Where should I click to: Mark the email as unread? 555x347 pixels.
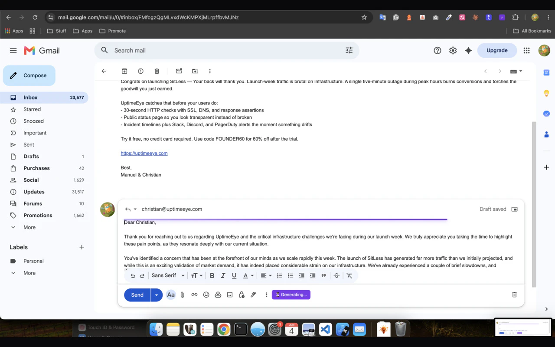179,71
